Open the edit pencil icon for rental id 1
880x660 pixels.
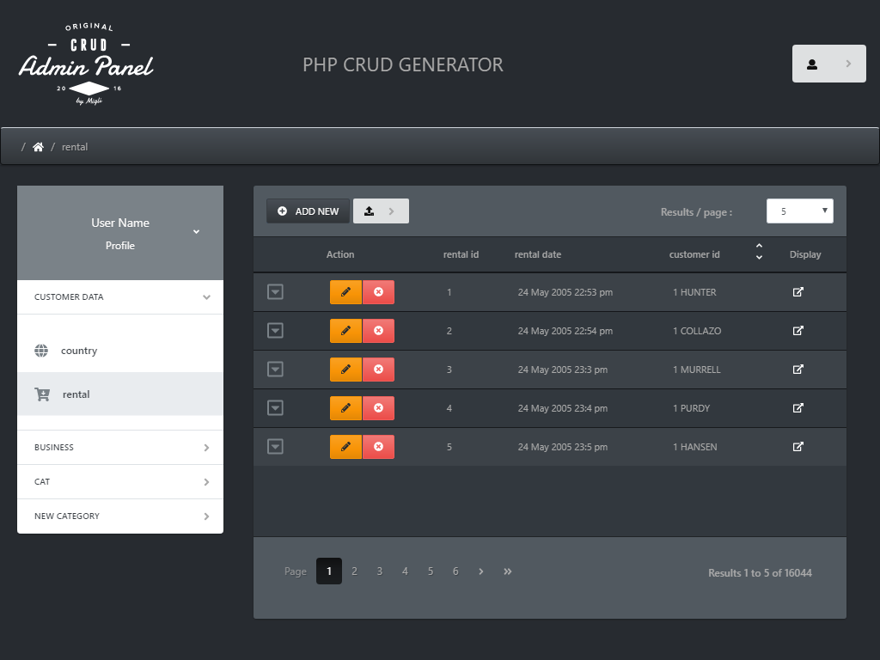344,292
